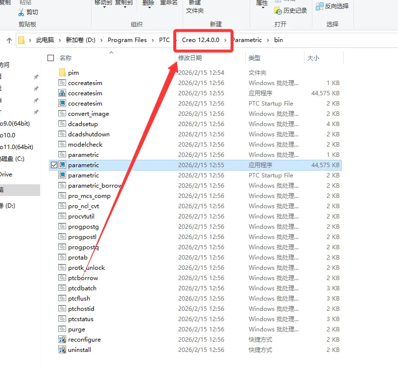
Task: Select progpostq file name
Action: pyautogui.click(x=83, y=247)
